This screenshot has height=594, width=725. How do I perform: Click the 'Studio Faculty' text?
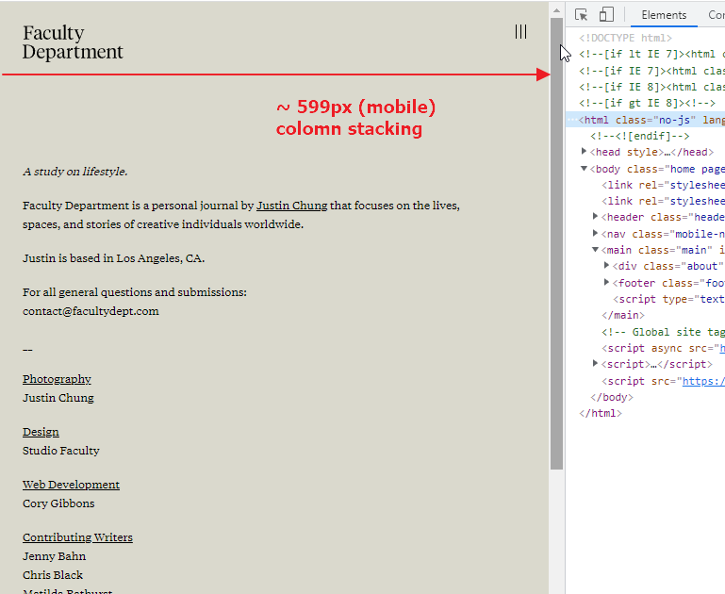[x=61, y=451]
